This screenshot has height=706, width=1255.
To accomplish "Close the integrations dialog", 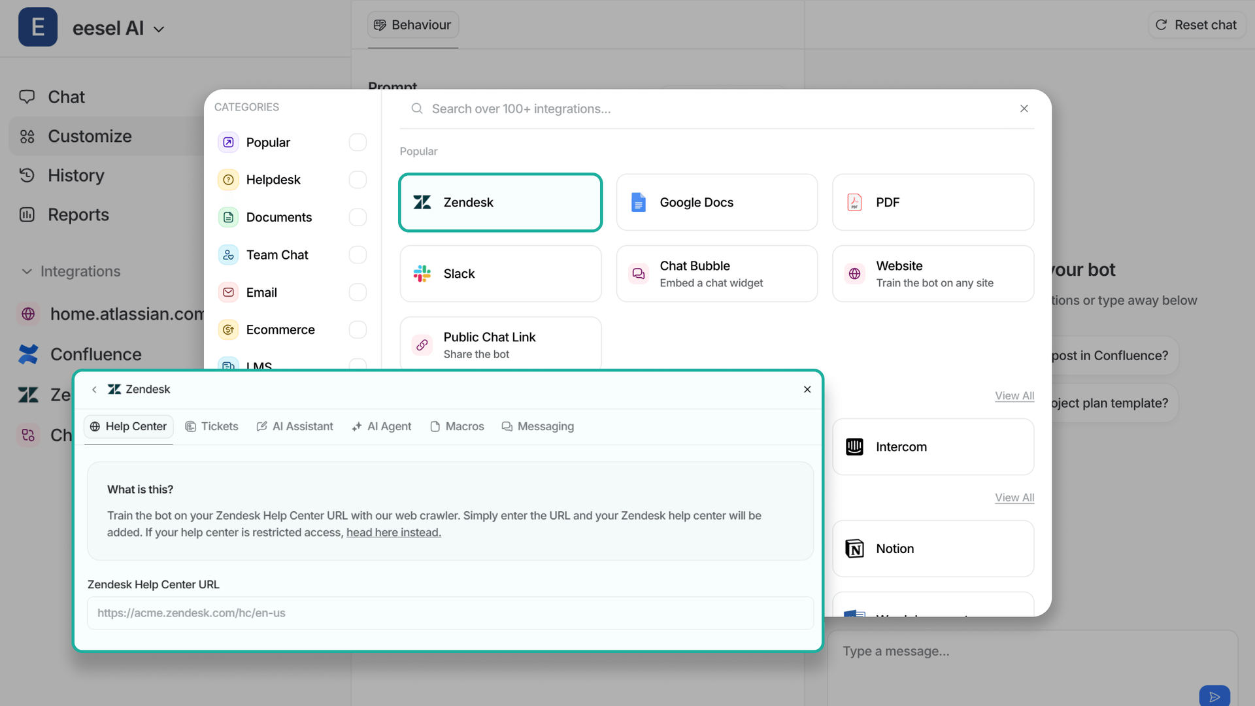I will click(1024, 109).
